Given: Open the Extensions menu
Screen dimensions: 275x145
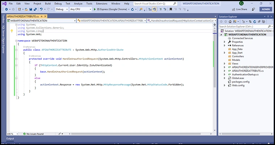Looking at the screenshot, I should tap(102, 4).
